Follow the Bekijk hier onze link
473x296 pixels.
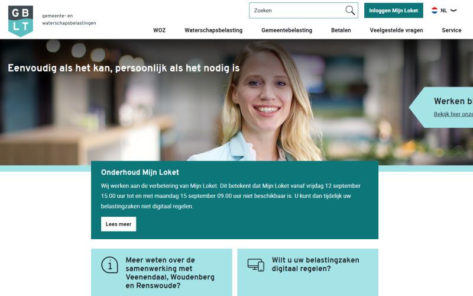(x=453, y=114)
